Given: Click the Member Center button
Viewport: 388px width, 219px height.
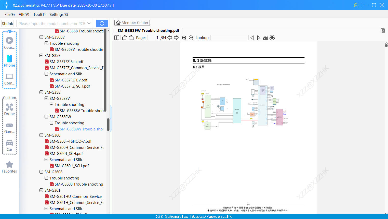Looking at the screenshot, I should [x=132, y=23].
